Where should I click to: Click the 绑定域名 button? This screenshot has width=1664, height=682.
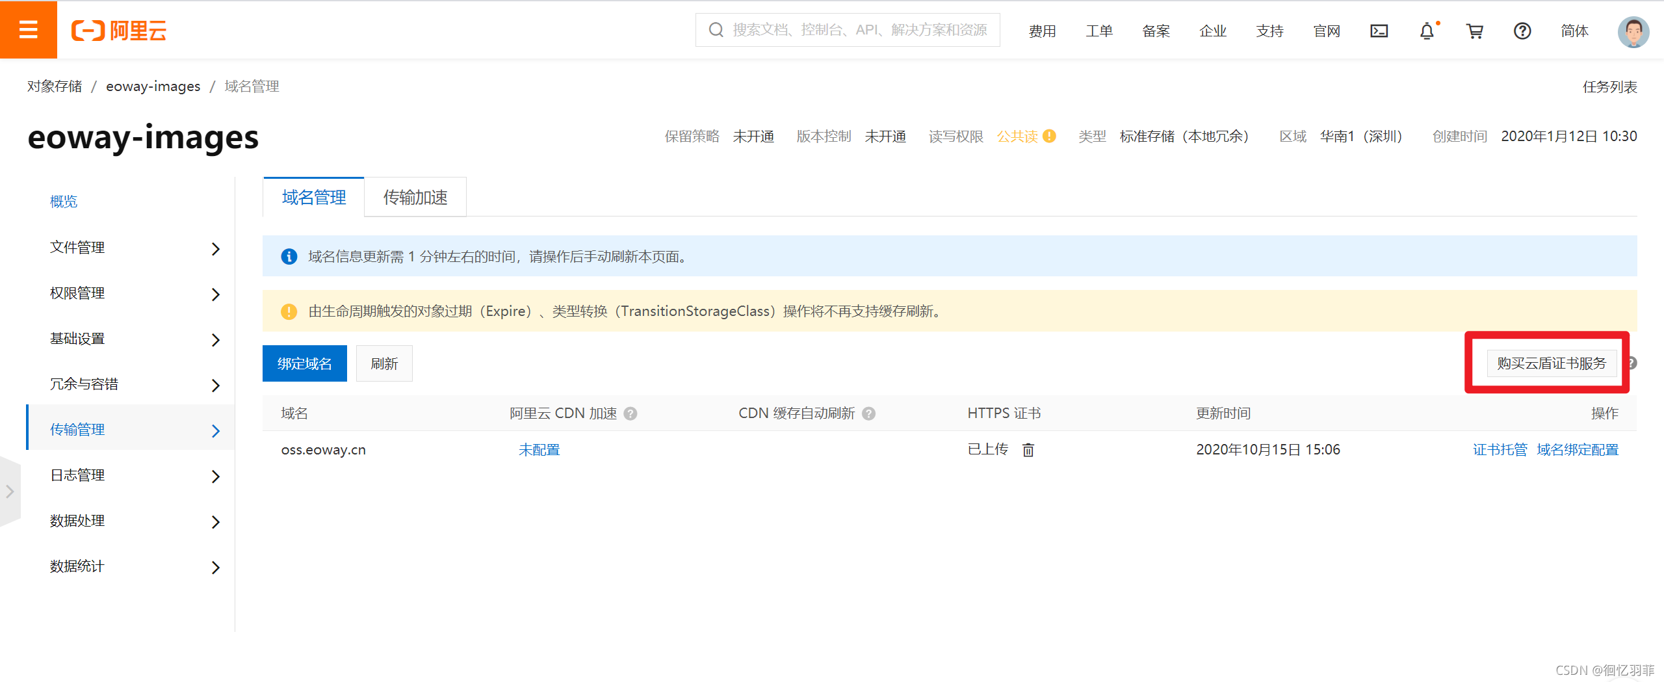305,363
